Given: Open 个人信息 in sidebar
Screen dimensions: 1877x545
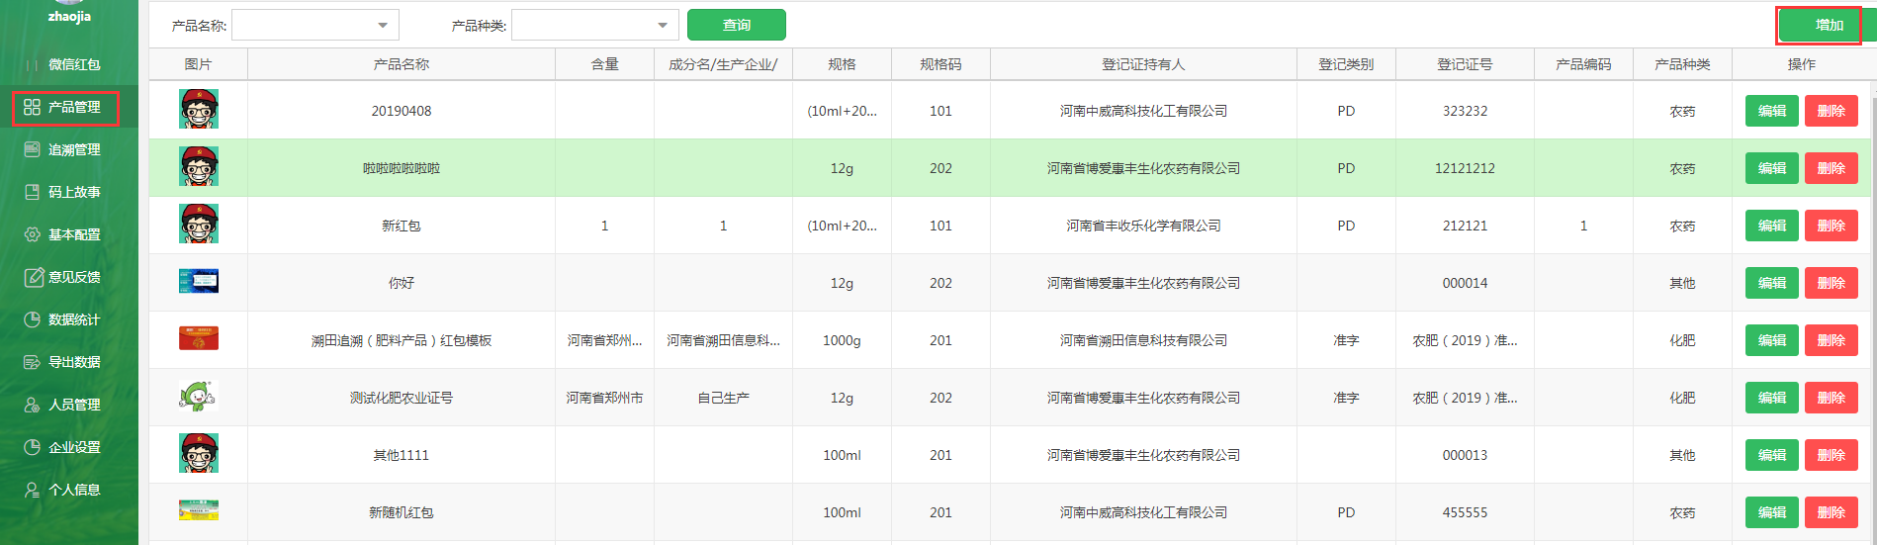Looking at the screenshot, I should tap(74, 490).
